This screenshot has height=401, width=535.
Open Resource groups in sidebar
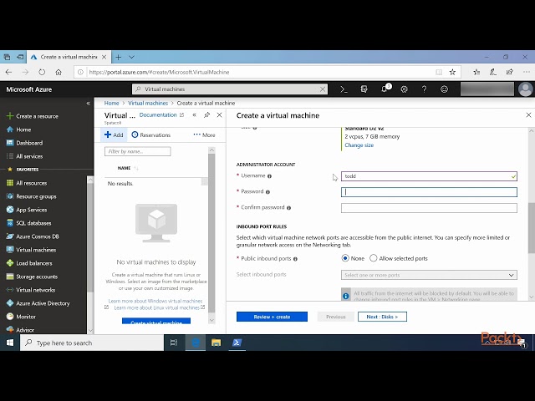(x=32, y=196)
